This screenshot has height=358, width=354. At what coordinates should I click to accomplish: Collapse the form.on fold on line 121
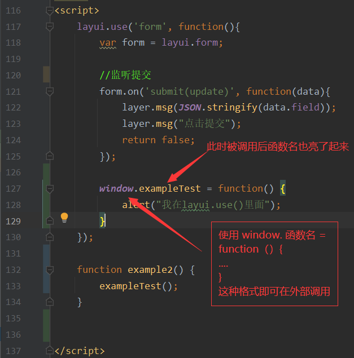[50, 91]
